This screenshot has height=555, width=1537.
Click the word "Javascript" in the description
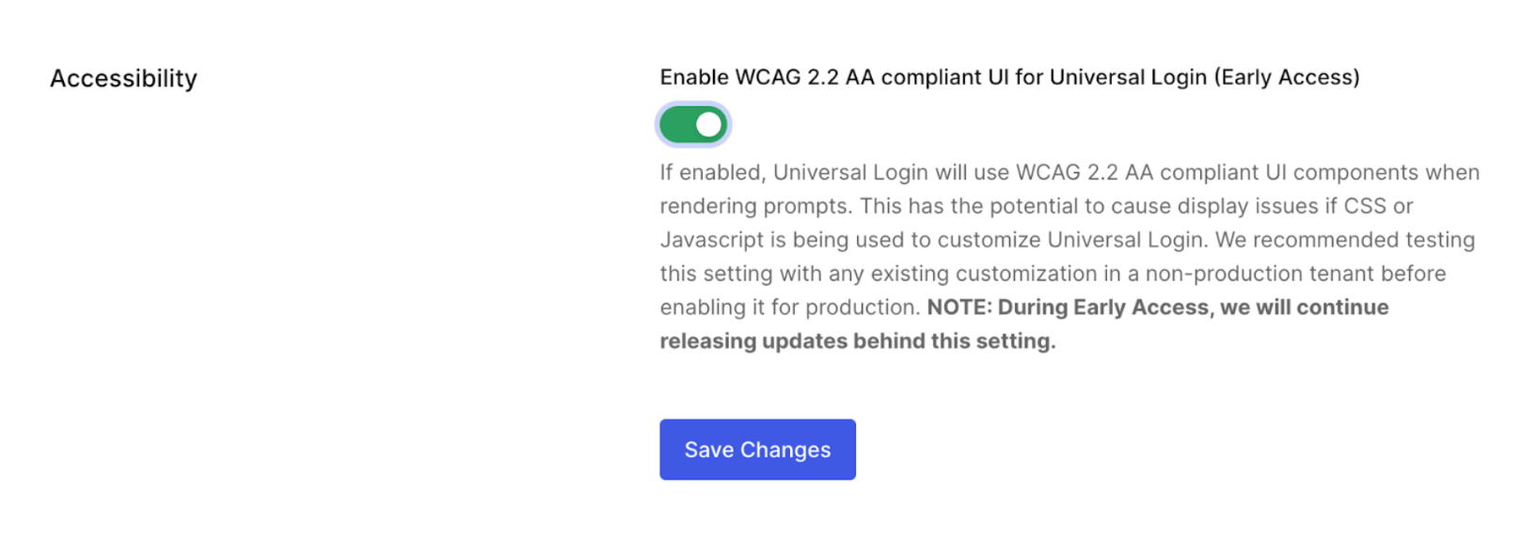tap(712, 240)
